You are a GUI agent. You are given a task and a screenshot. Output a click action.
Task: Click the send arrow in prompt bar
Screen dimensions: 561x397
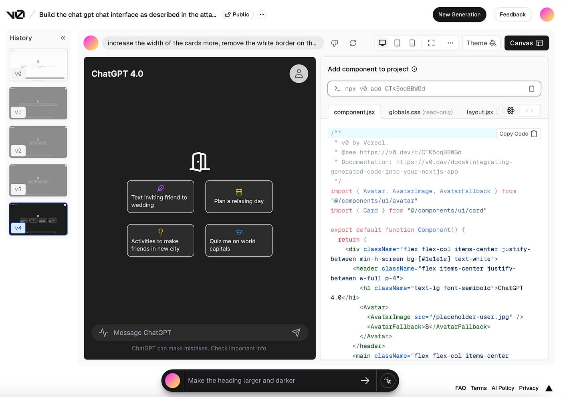tap(365, 381)
